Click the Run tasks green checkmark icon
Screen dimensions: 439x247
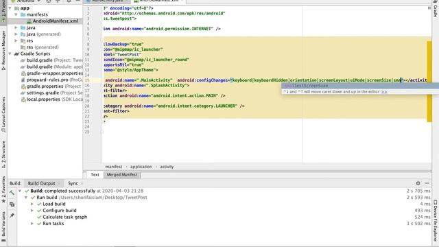click(x=39, y=224)
